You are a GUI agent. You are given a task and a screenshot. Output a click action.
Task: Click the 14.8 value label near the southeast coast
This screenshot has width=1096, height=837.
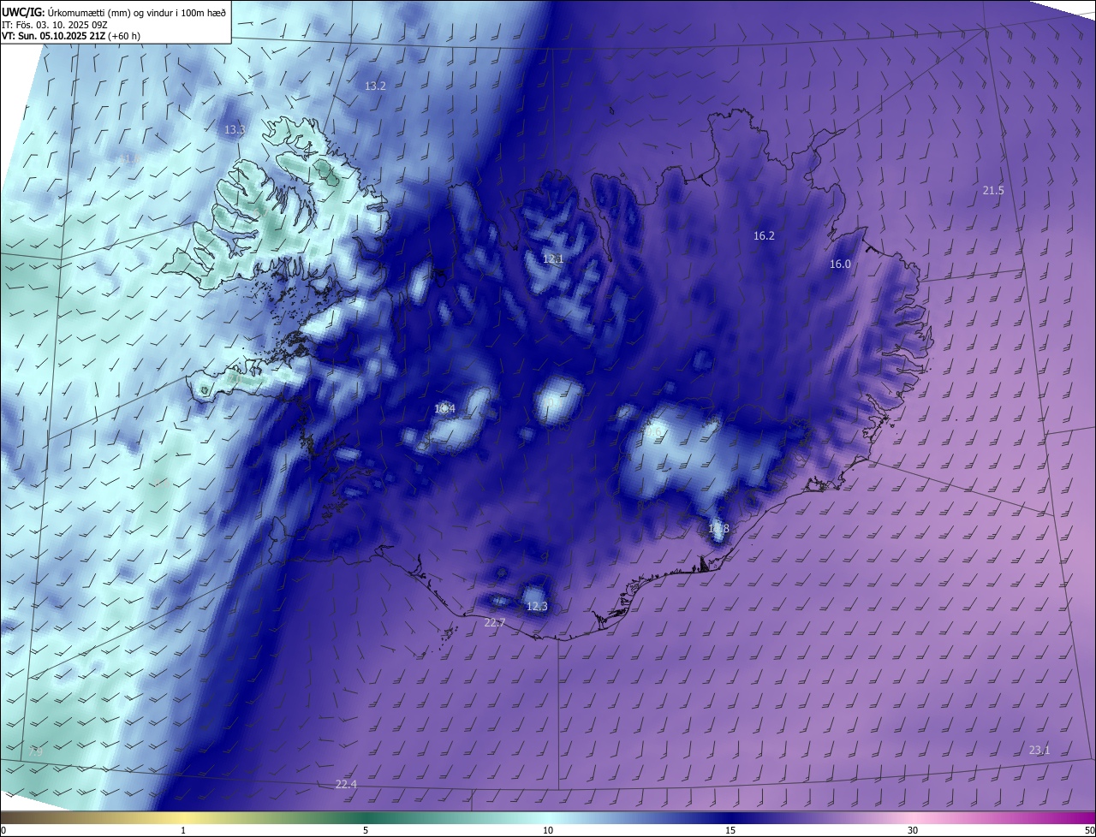[718, 528]
